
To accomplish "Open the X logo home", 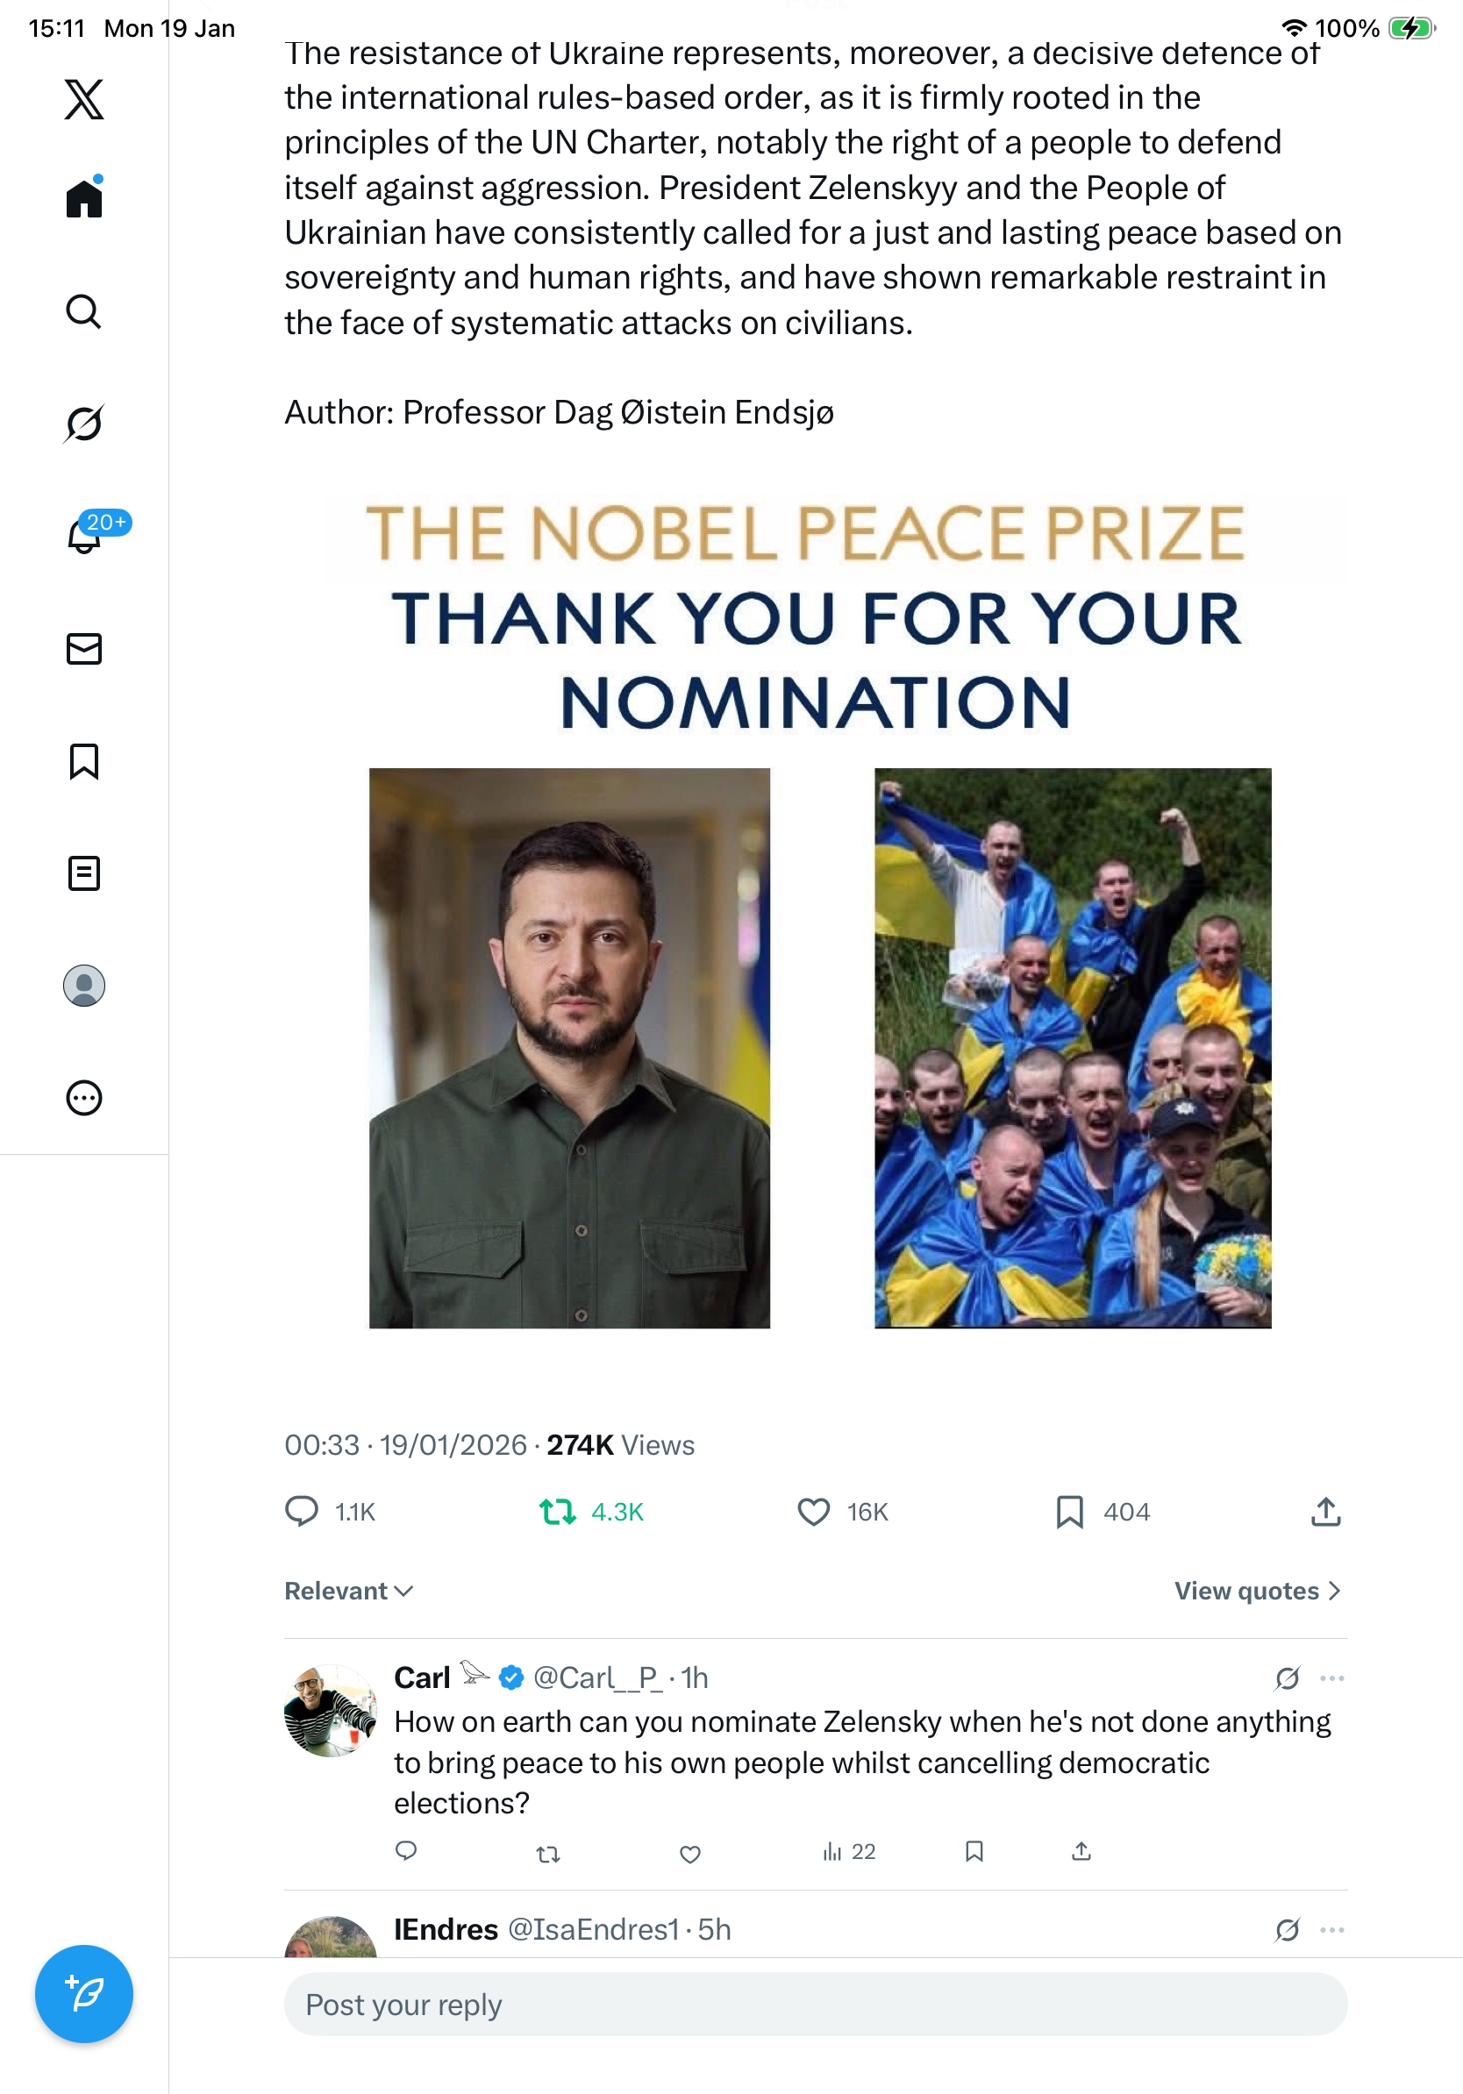I will pos(84,99).
